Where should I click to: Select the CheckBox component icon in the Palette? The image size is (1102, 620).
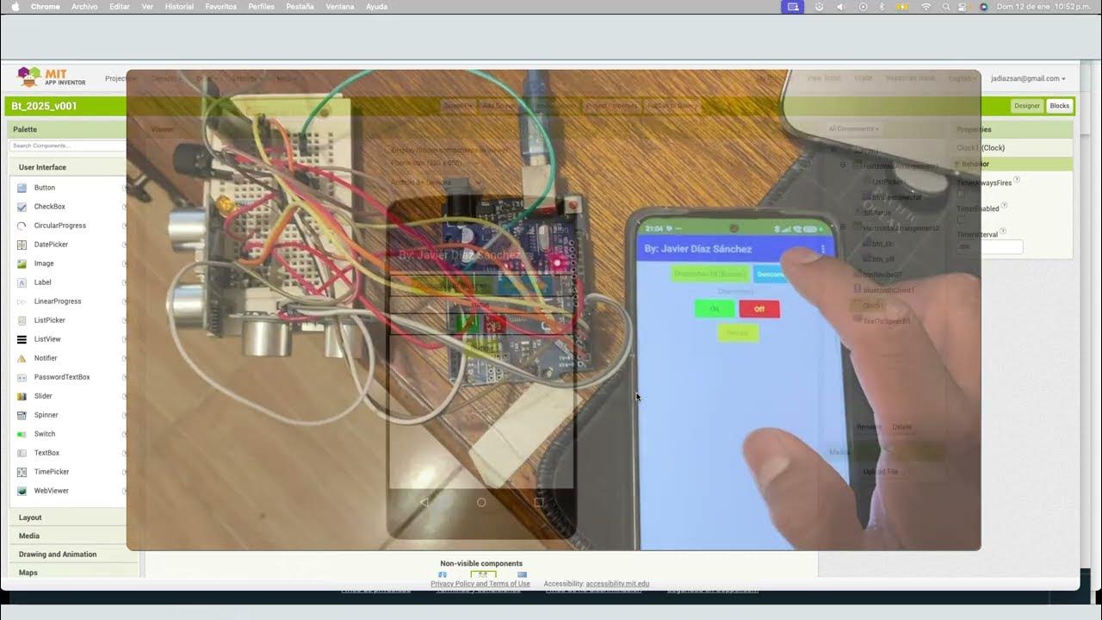[22, 207]
